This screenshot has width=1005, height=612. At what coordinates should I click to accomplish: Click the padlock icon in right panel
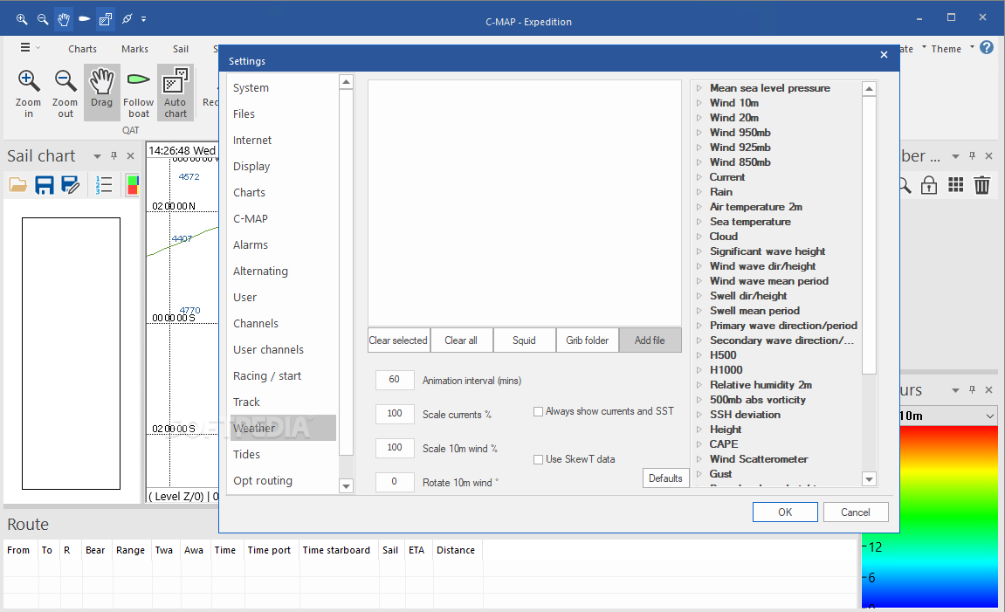coord(929,186)
